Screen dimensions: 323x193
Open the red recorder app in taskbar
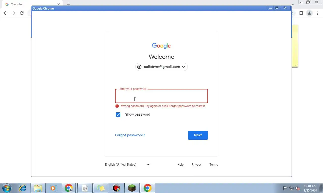click(116, 188)
